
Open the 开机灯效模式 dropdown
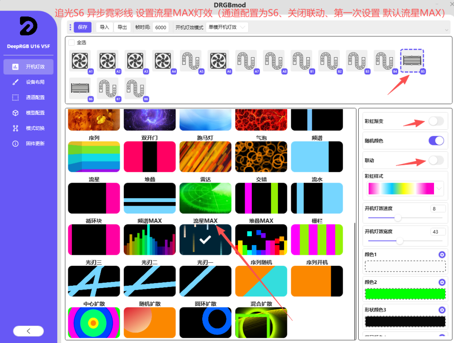pos(227,27)
